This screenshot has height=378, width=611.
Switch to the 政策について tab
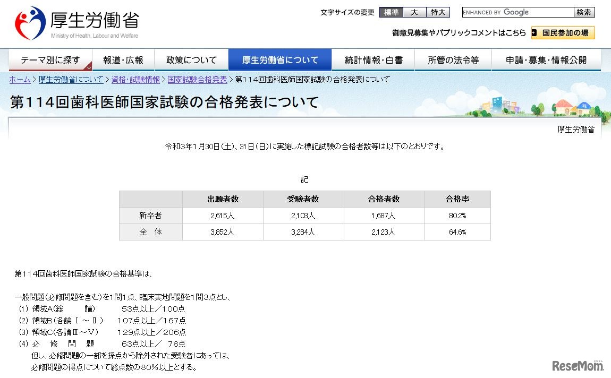(x=191, y=59)
